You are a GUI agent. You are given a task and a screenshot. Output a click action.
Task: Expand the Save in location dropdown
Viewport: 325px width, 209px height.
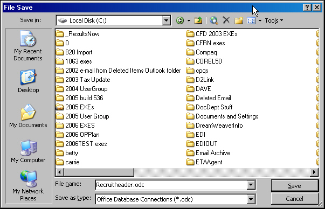point(166,20)
